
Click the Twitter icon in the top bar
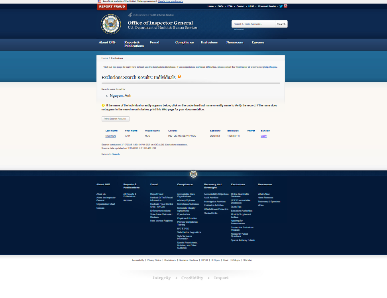coord(281,6)
